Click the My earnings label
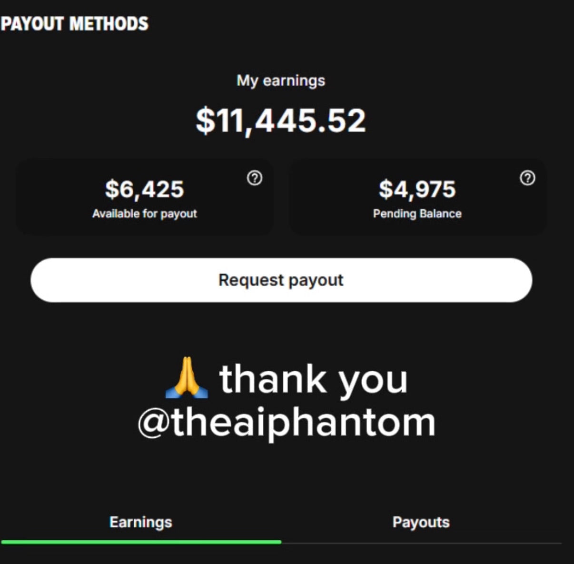Image resolution: width=574 pixels, height=564 pixels. click(x=281, y=80)
